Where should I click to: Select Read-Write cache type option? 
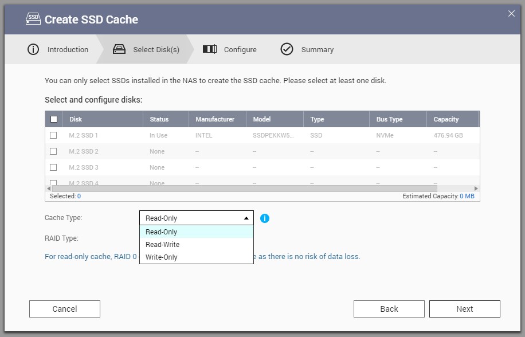(162, 245)
